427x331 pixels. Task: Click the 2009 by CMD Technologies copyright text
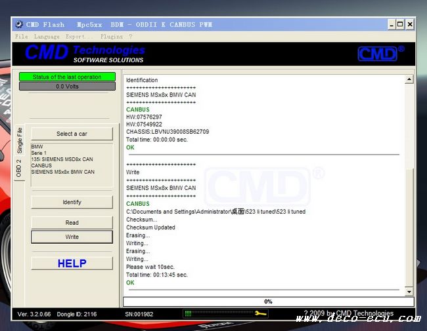tap(349, 313)
